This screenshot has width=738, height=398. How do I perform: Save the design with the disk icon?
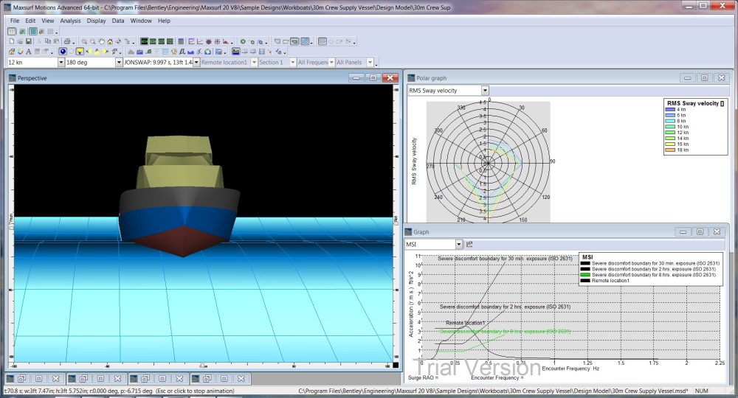point(29,41)
